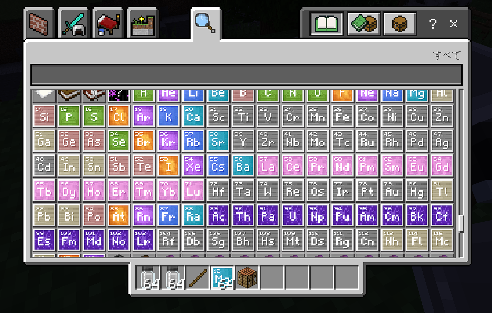Image resolution: width=492 pixels, height=313 pixels.
Task: Select the Gold (Au) element
Action: pyautogui.click(x=392, y=190)
